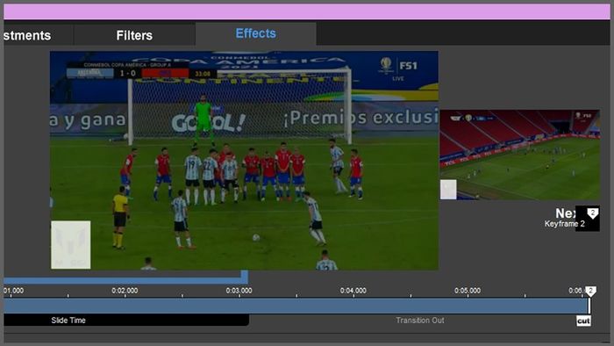Select the Effects tab
The image size is (614, 346).
[256, 33]
